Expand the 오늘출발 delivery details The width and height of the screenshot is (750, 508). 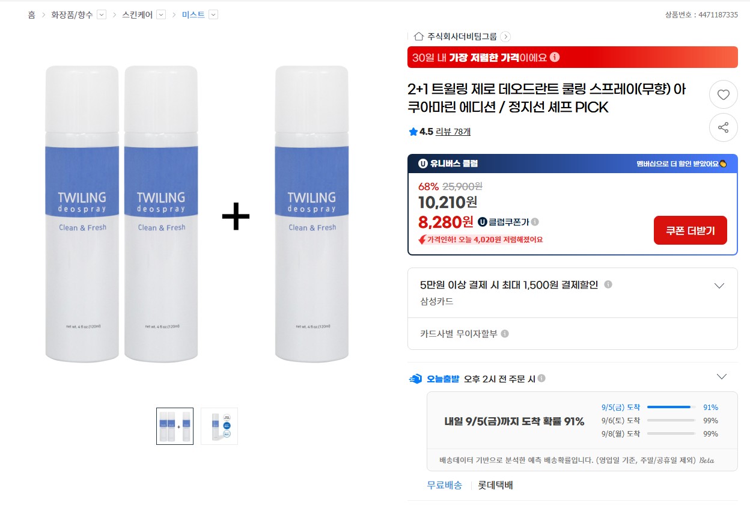722,377
